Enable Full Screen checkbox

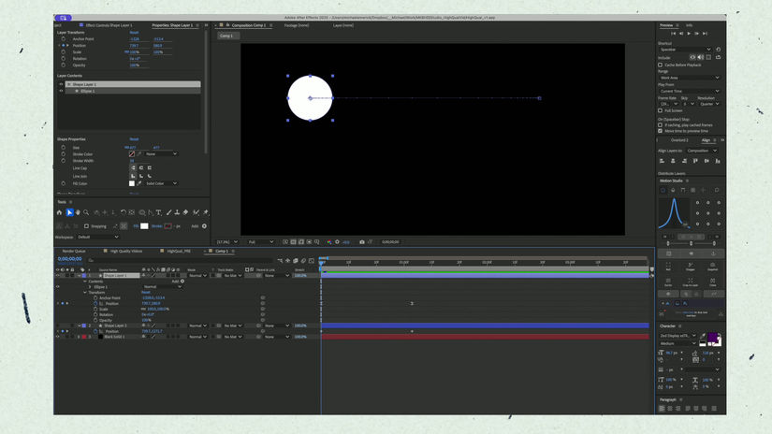click(661, 110)
